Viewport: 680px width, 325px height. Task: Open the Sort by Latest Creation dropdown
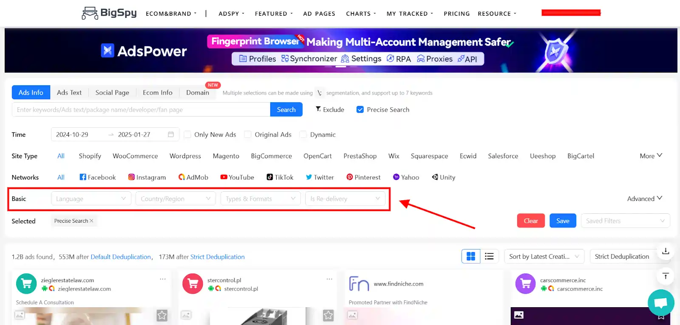(544, 256)
